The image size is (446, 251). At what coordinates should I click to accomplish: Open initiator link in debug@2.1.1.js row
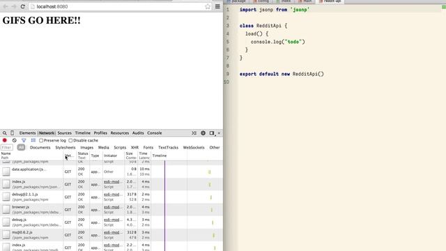tap(111, 195)
